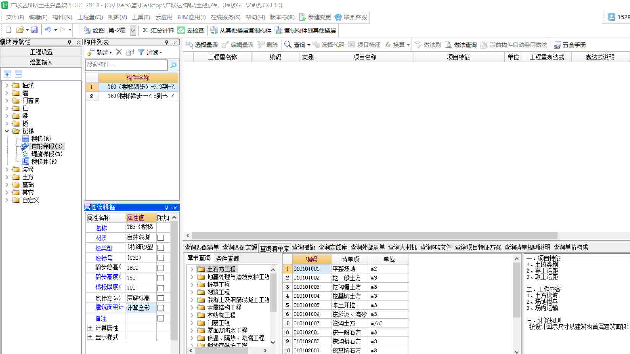The height and width of the screenshot is (354, 630).
Task: Click the 搜索构件 search field
Action: [126, 65]
